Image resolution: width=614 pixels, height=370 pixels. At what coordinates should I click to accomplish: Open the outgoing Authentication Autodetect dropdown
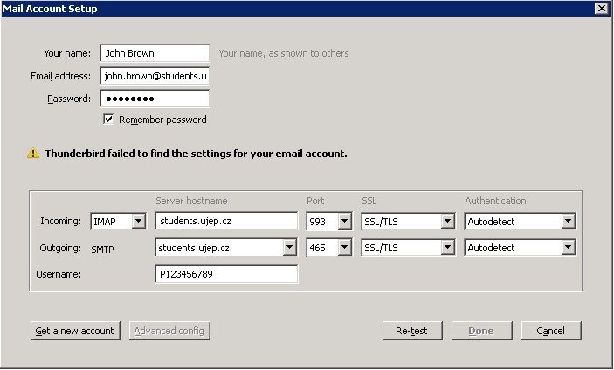(567, 248)
